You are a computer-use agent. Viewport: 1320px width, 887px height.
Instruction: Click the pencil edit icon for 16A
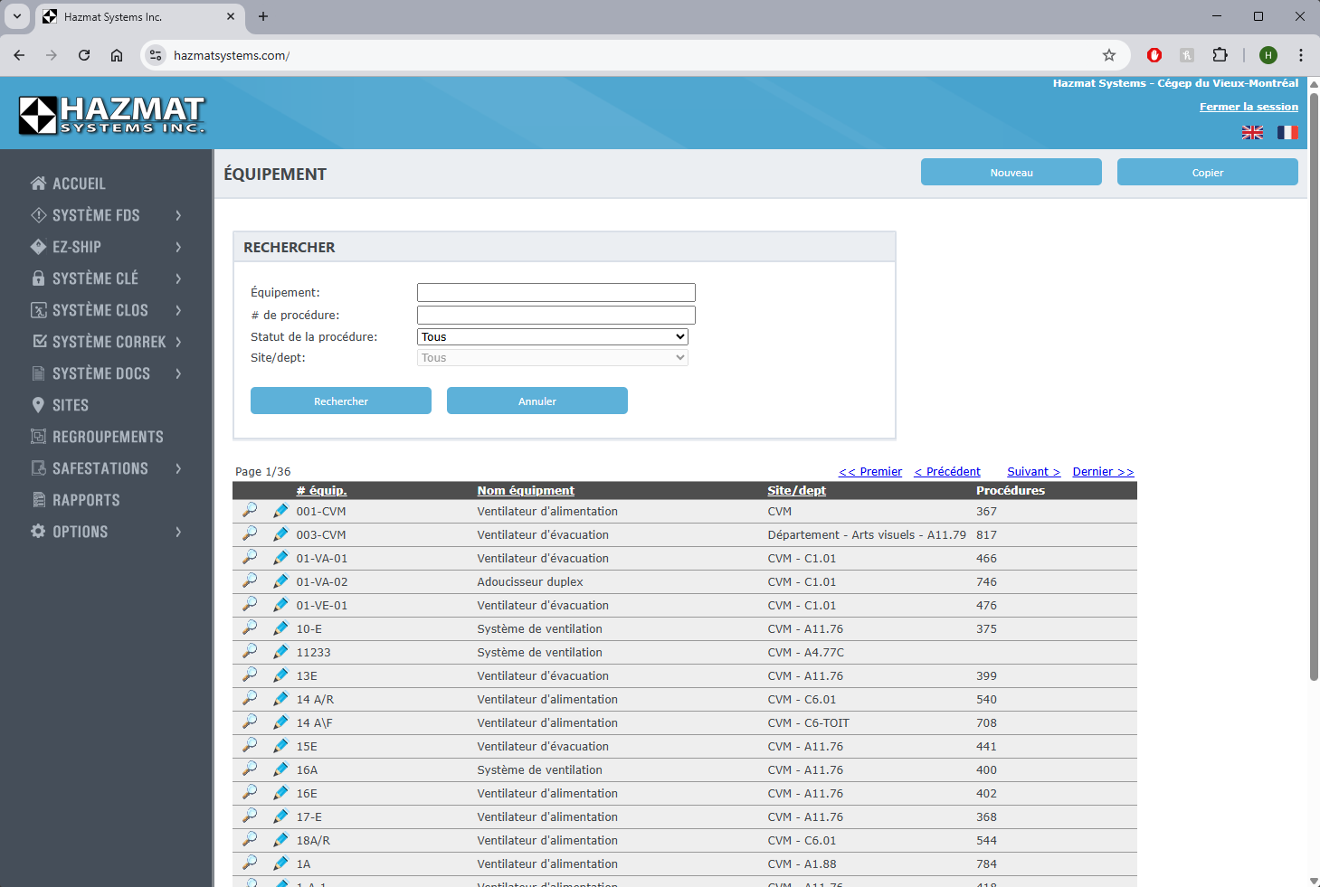pyautogui.click(x=280, y=769)
